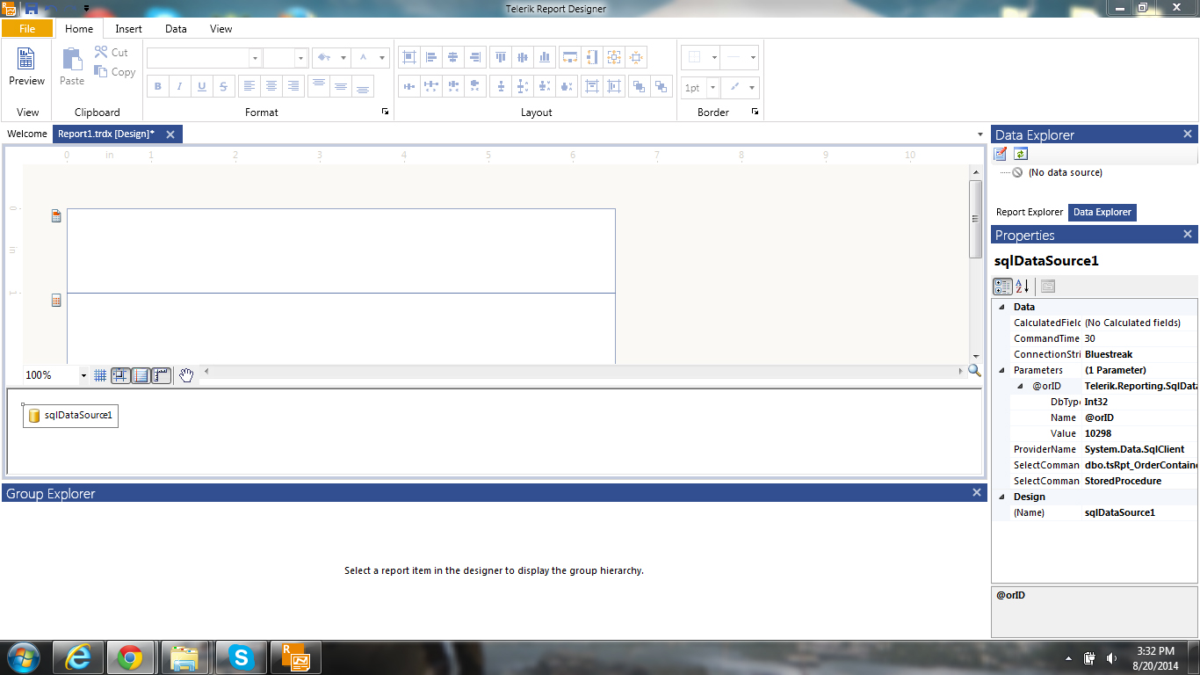The image size is (1200, 675).
Task: Open the fill color dropdown arrow
Action: [343, 58]
